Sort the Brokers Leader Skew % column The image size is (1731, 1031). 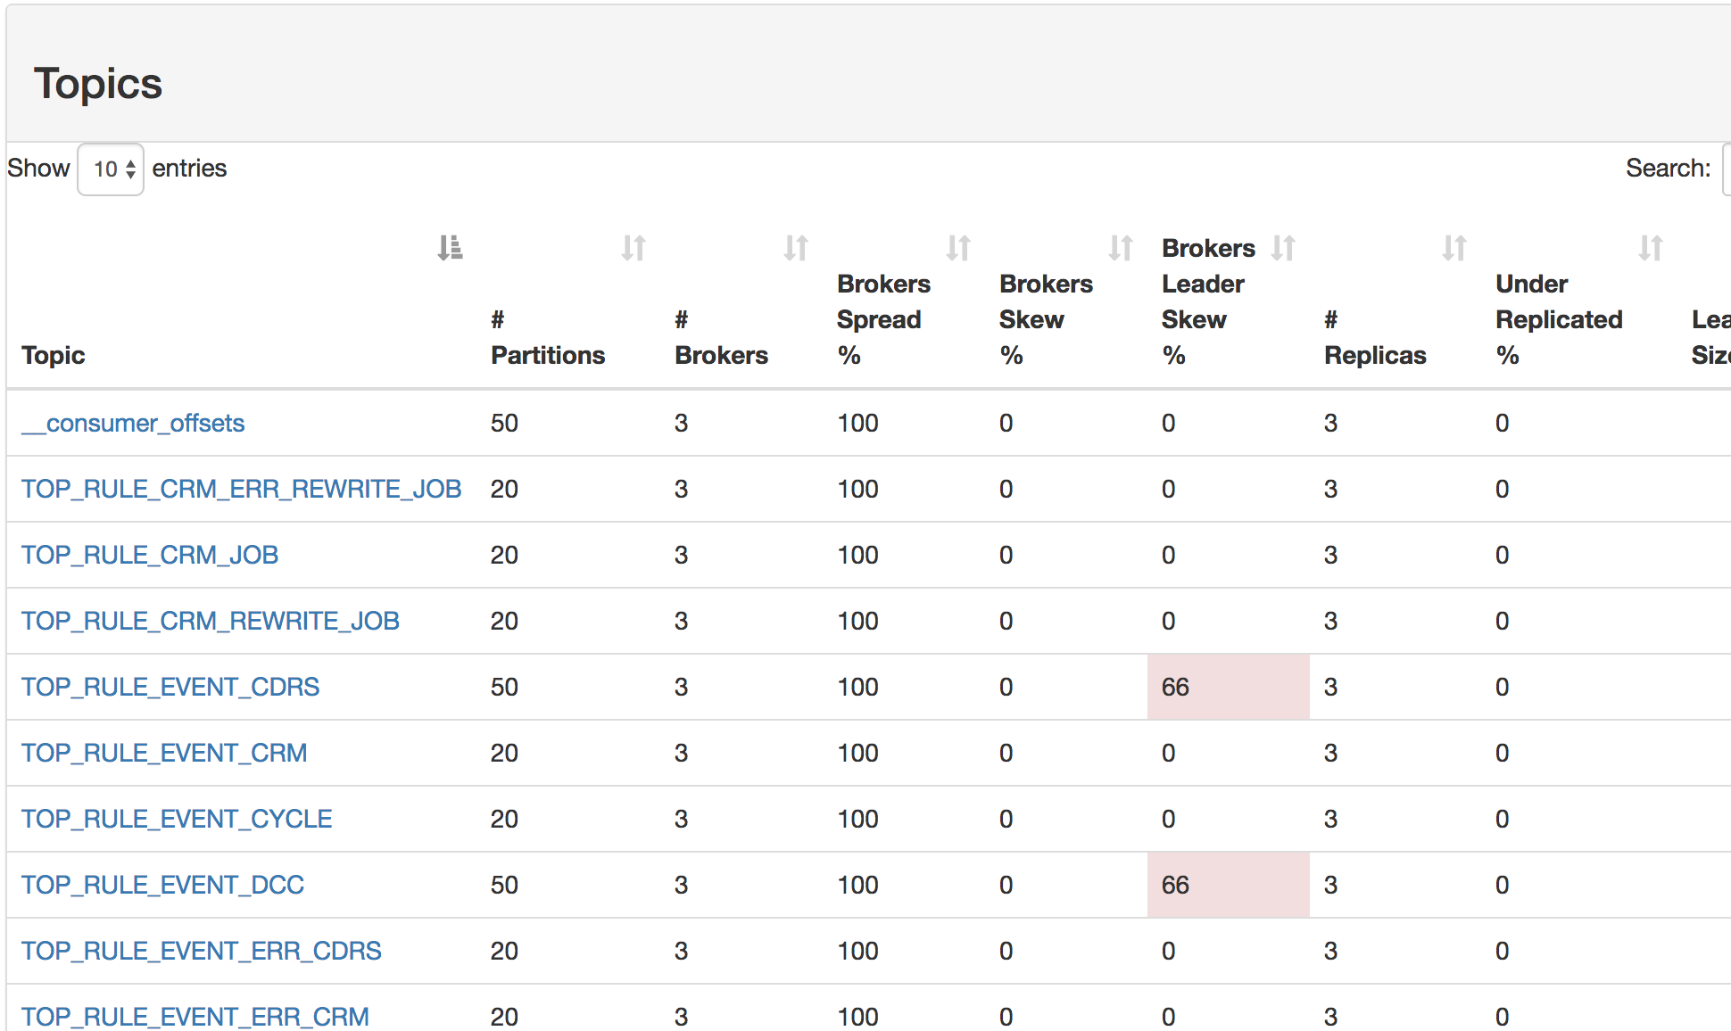pos(1285,247)
